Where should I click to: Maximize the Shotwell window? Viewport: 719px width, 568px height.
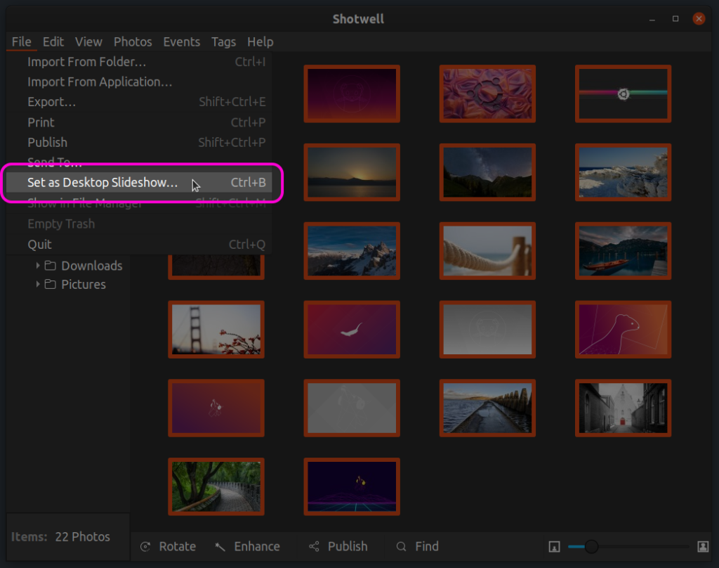coord(675,18)
